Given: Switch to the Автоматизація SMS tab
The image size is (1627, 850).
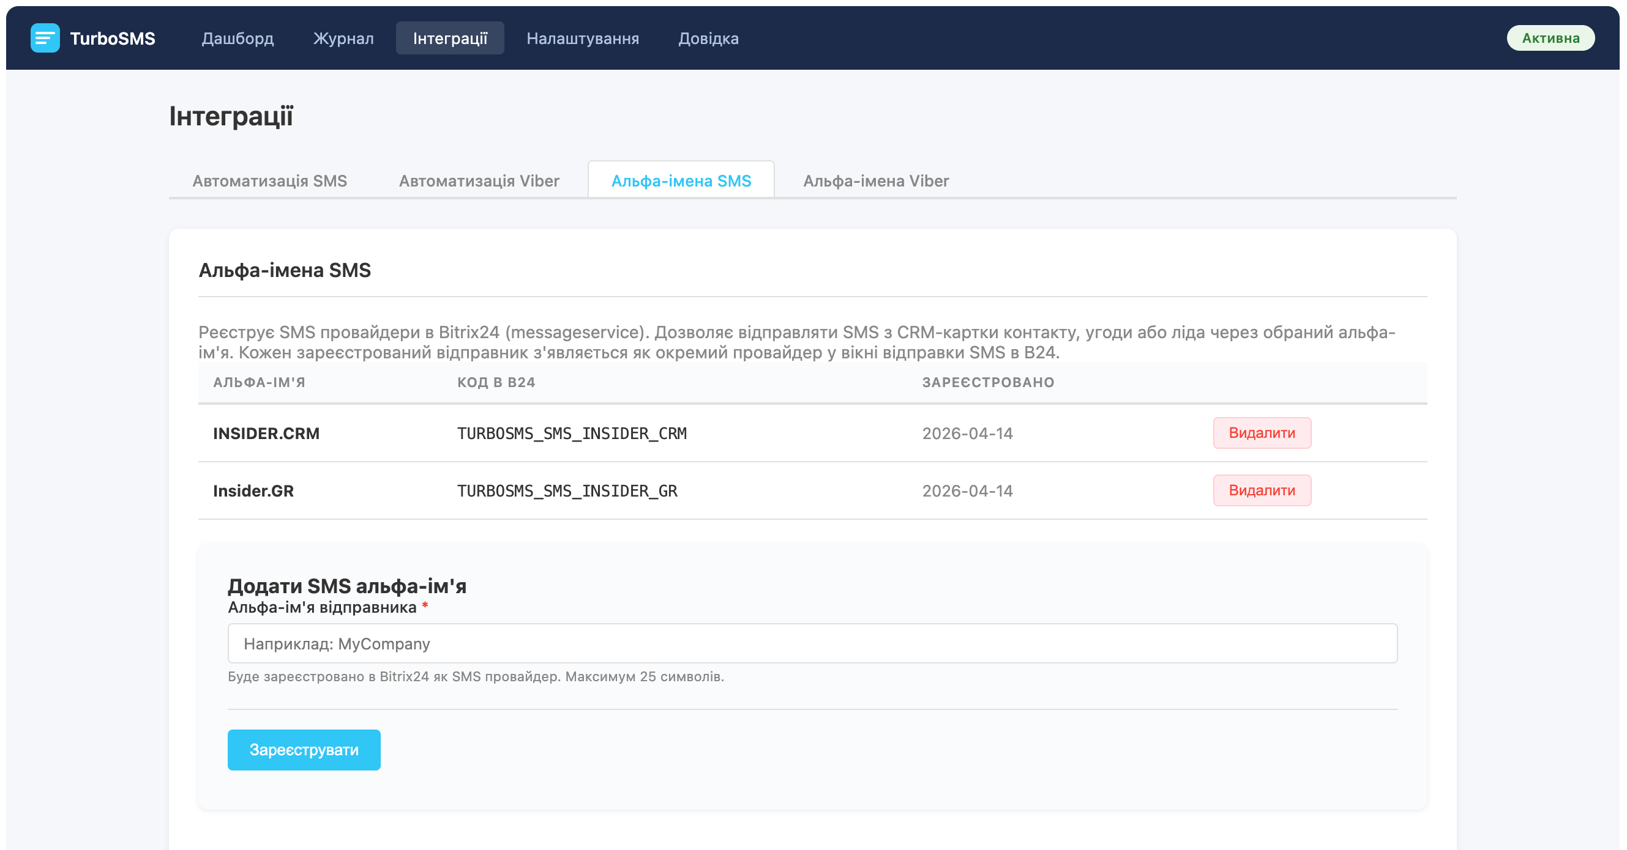Looking at the screenshot, I should pos(270,181).
